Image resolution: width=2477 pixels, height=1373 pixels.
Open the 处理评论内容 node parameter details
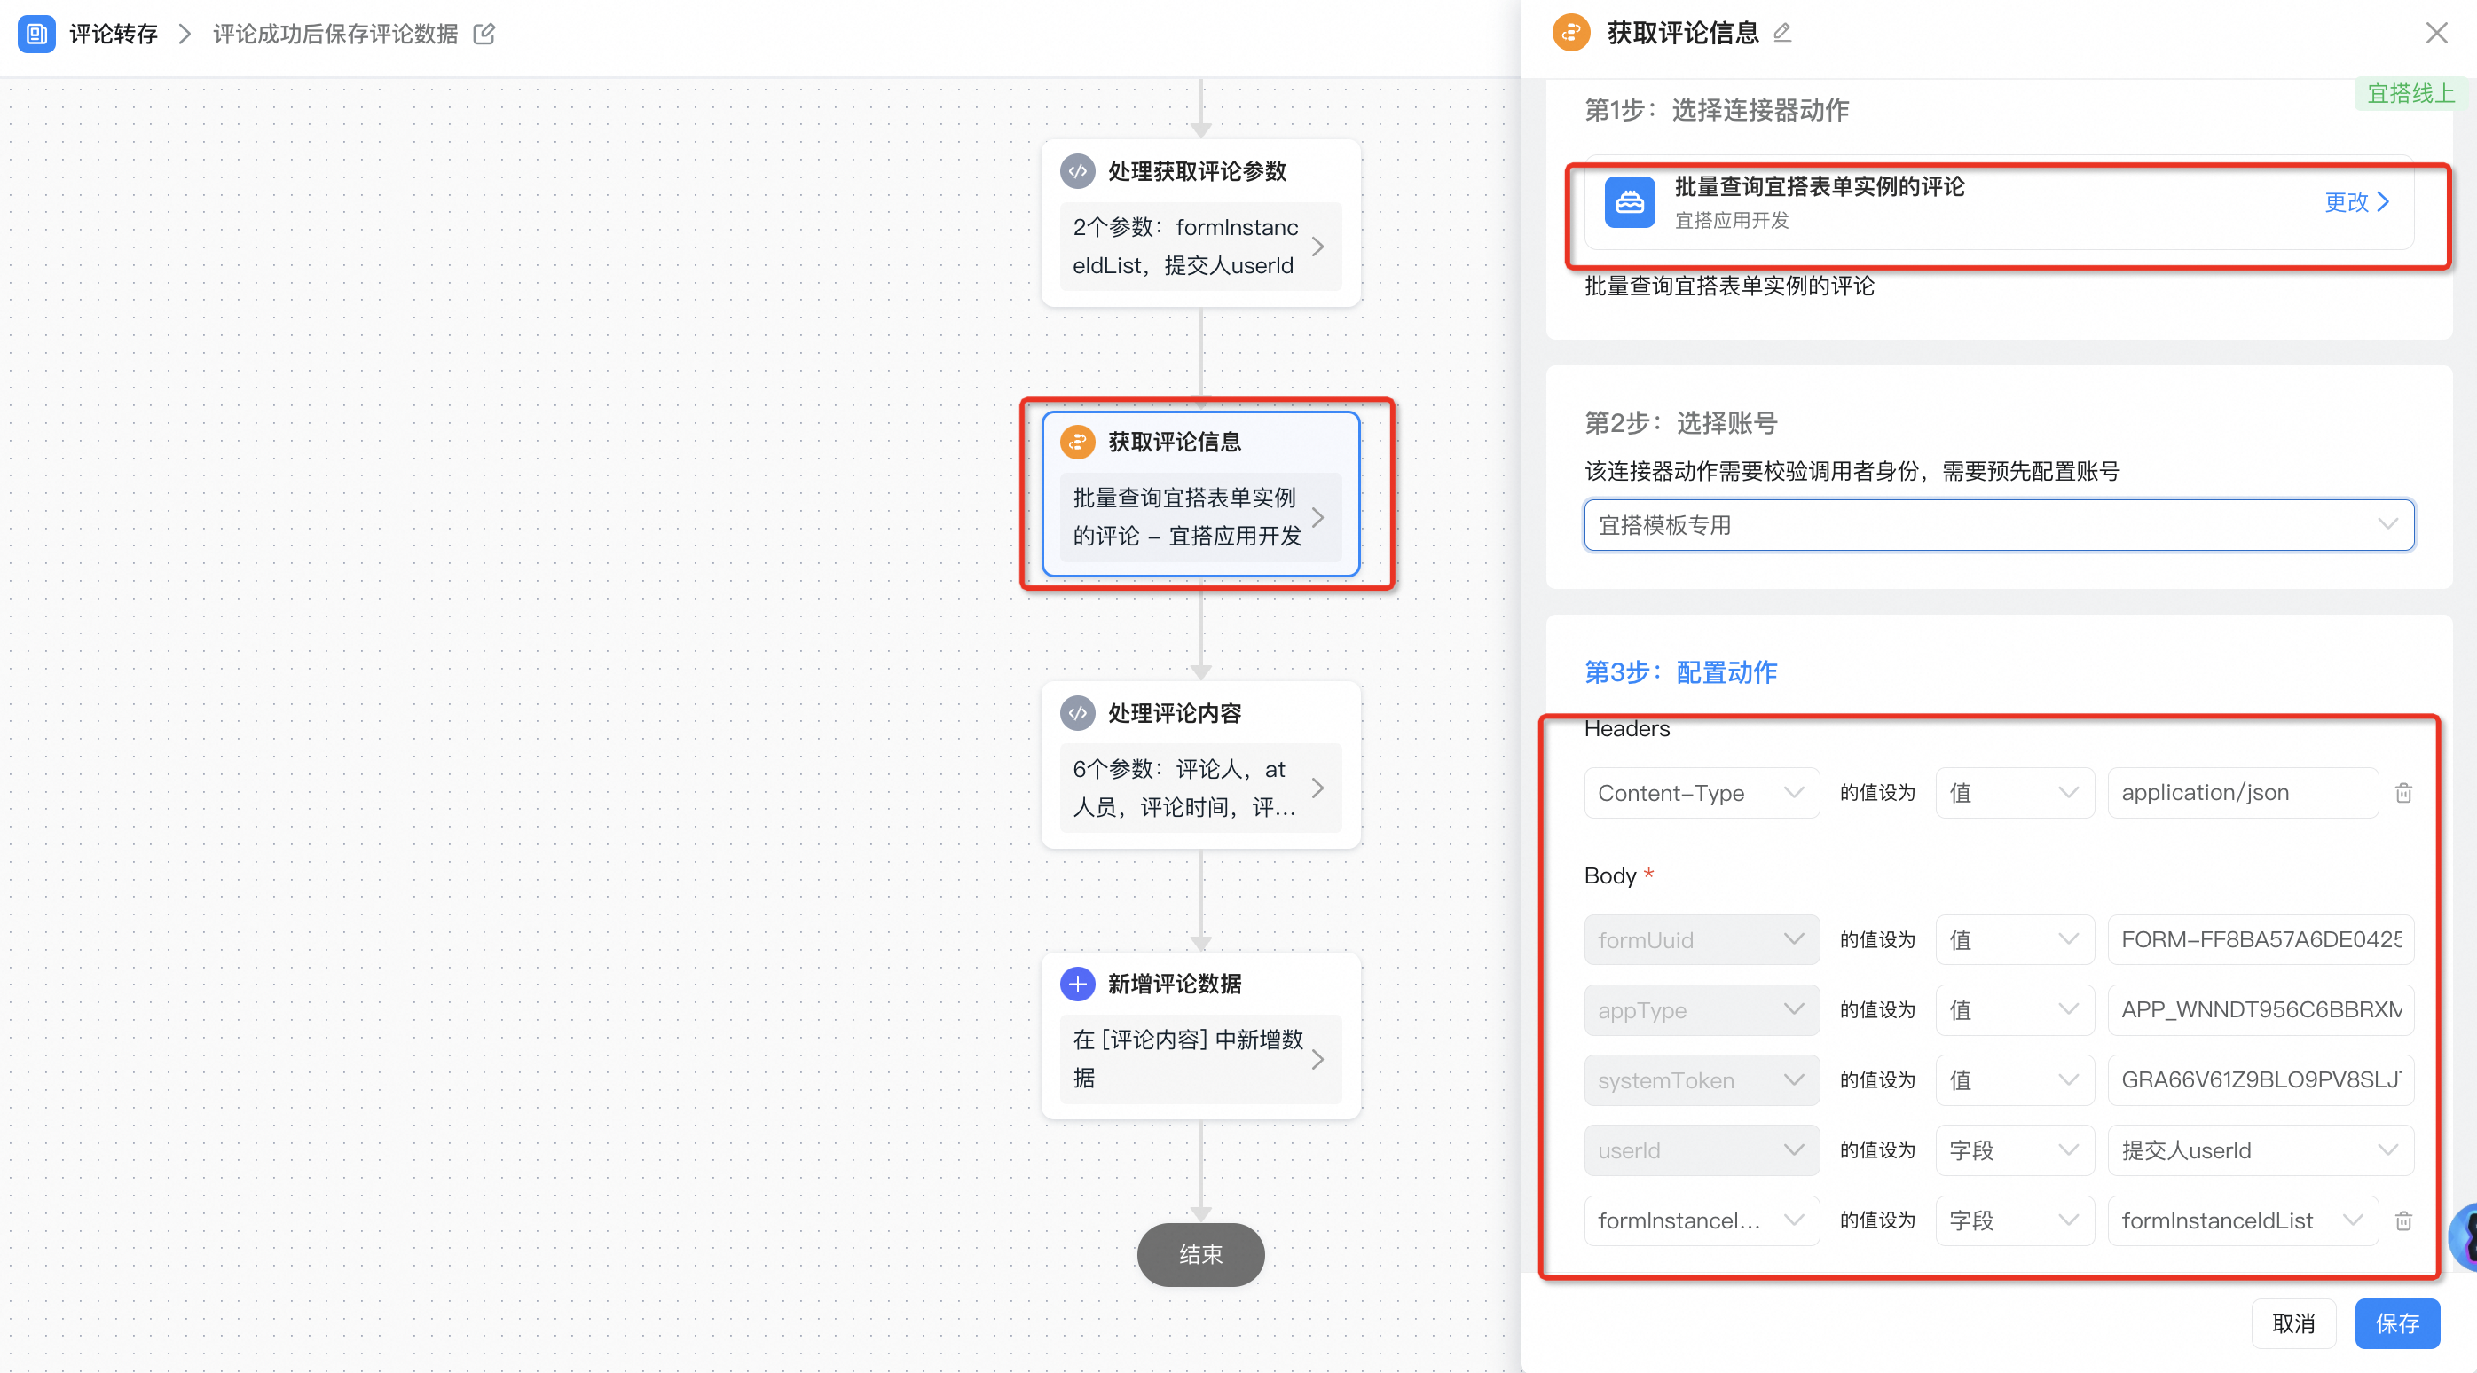(x=1200, y=788)
